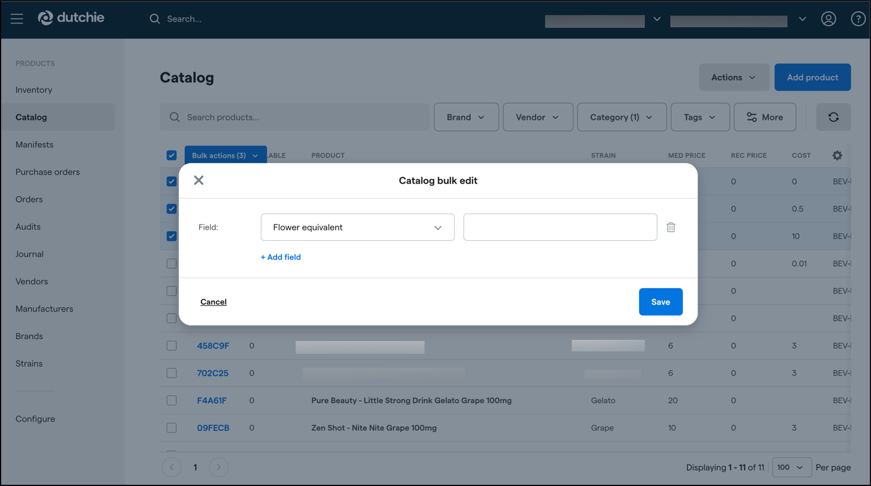This screenshot has width=871, height=486.
Task: Click the Gelato strain cell
Action: pyautogui.click(x=603, y=400)
